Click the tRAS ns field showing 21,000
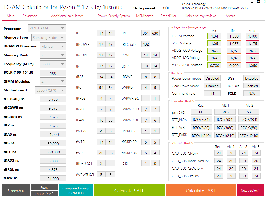Viewport: 267px width, 201px height. pos(53,134)
